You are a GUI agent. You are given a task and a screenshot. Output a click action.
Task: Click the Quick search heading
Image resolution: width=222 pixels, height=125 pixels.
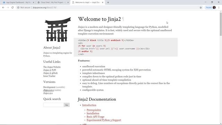(x=52, y=99)
